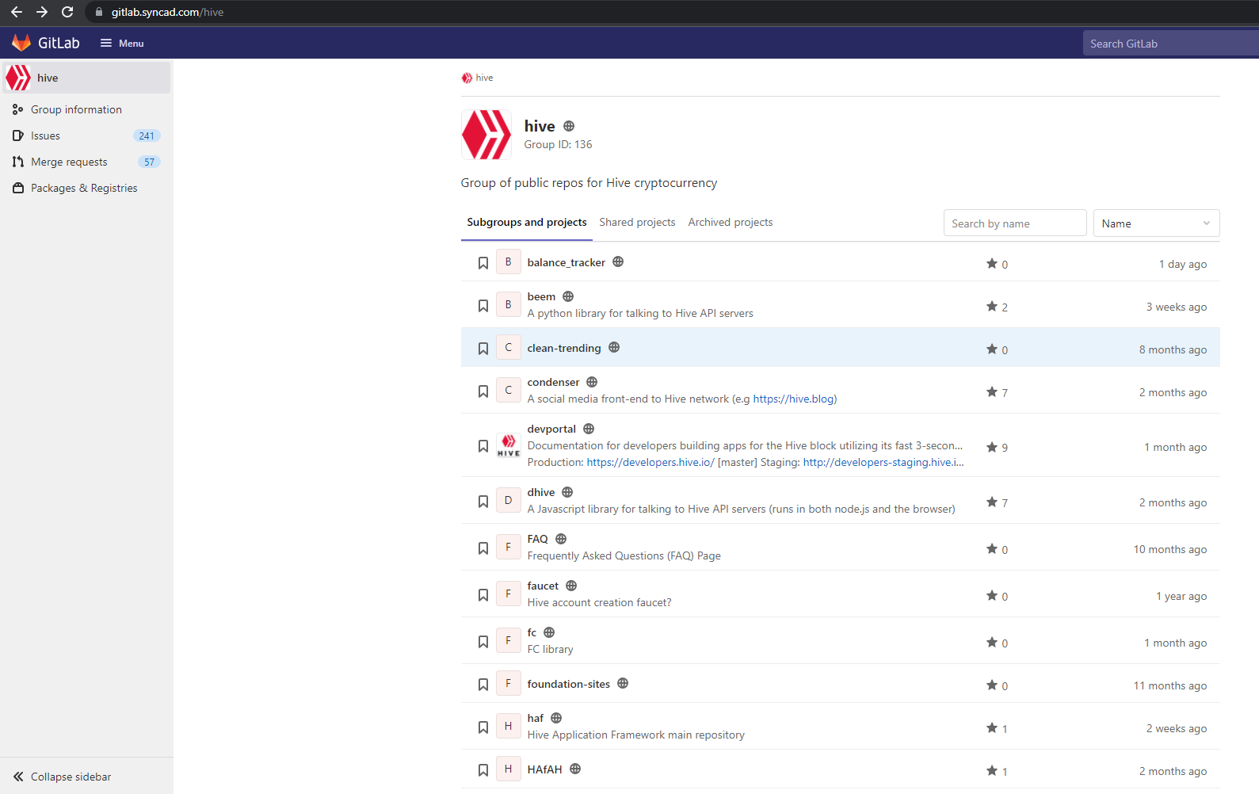Switch to Subgroups and projects tab

click(x=527, y=223)
